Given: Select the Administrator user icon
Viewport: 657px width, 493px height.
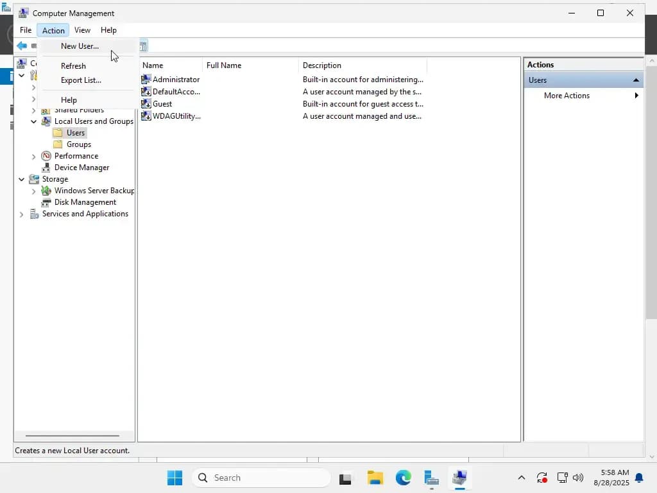Looking at the screenshot, I should (x=146, y=79).
